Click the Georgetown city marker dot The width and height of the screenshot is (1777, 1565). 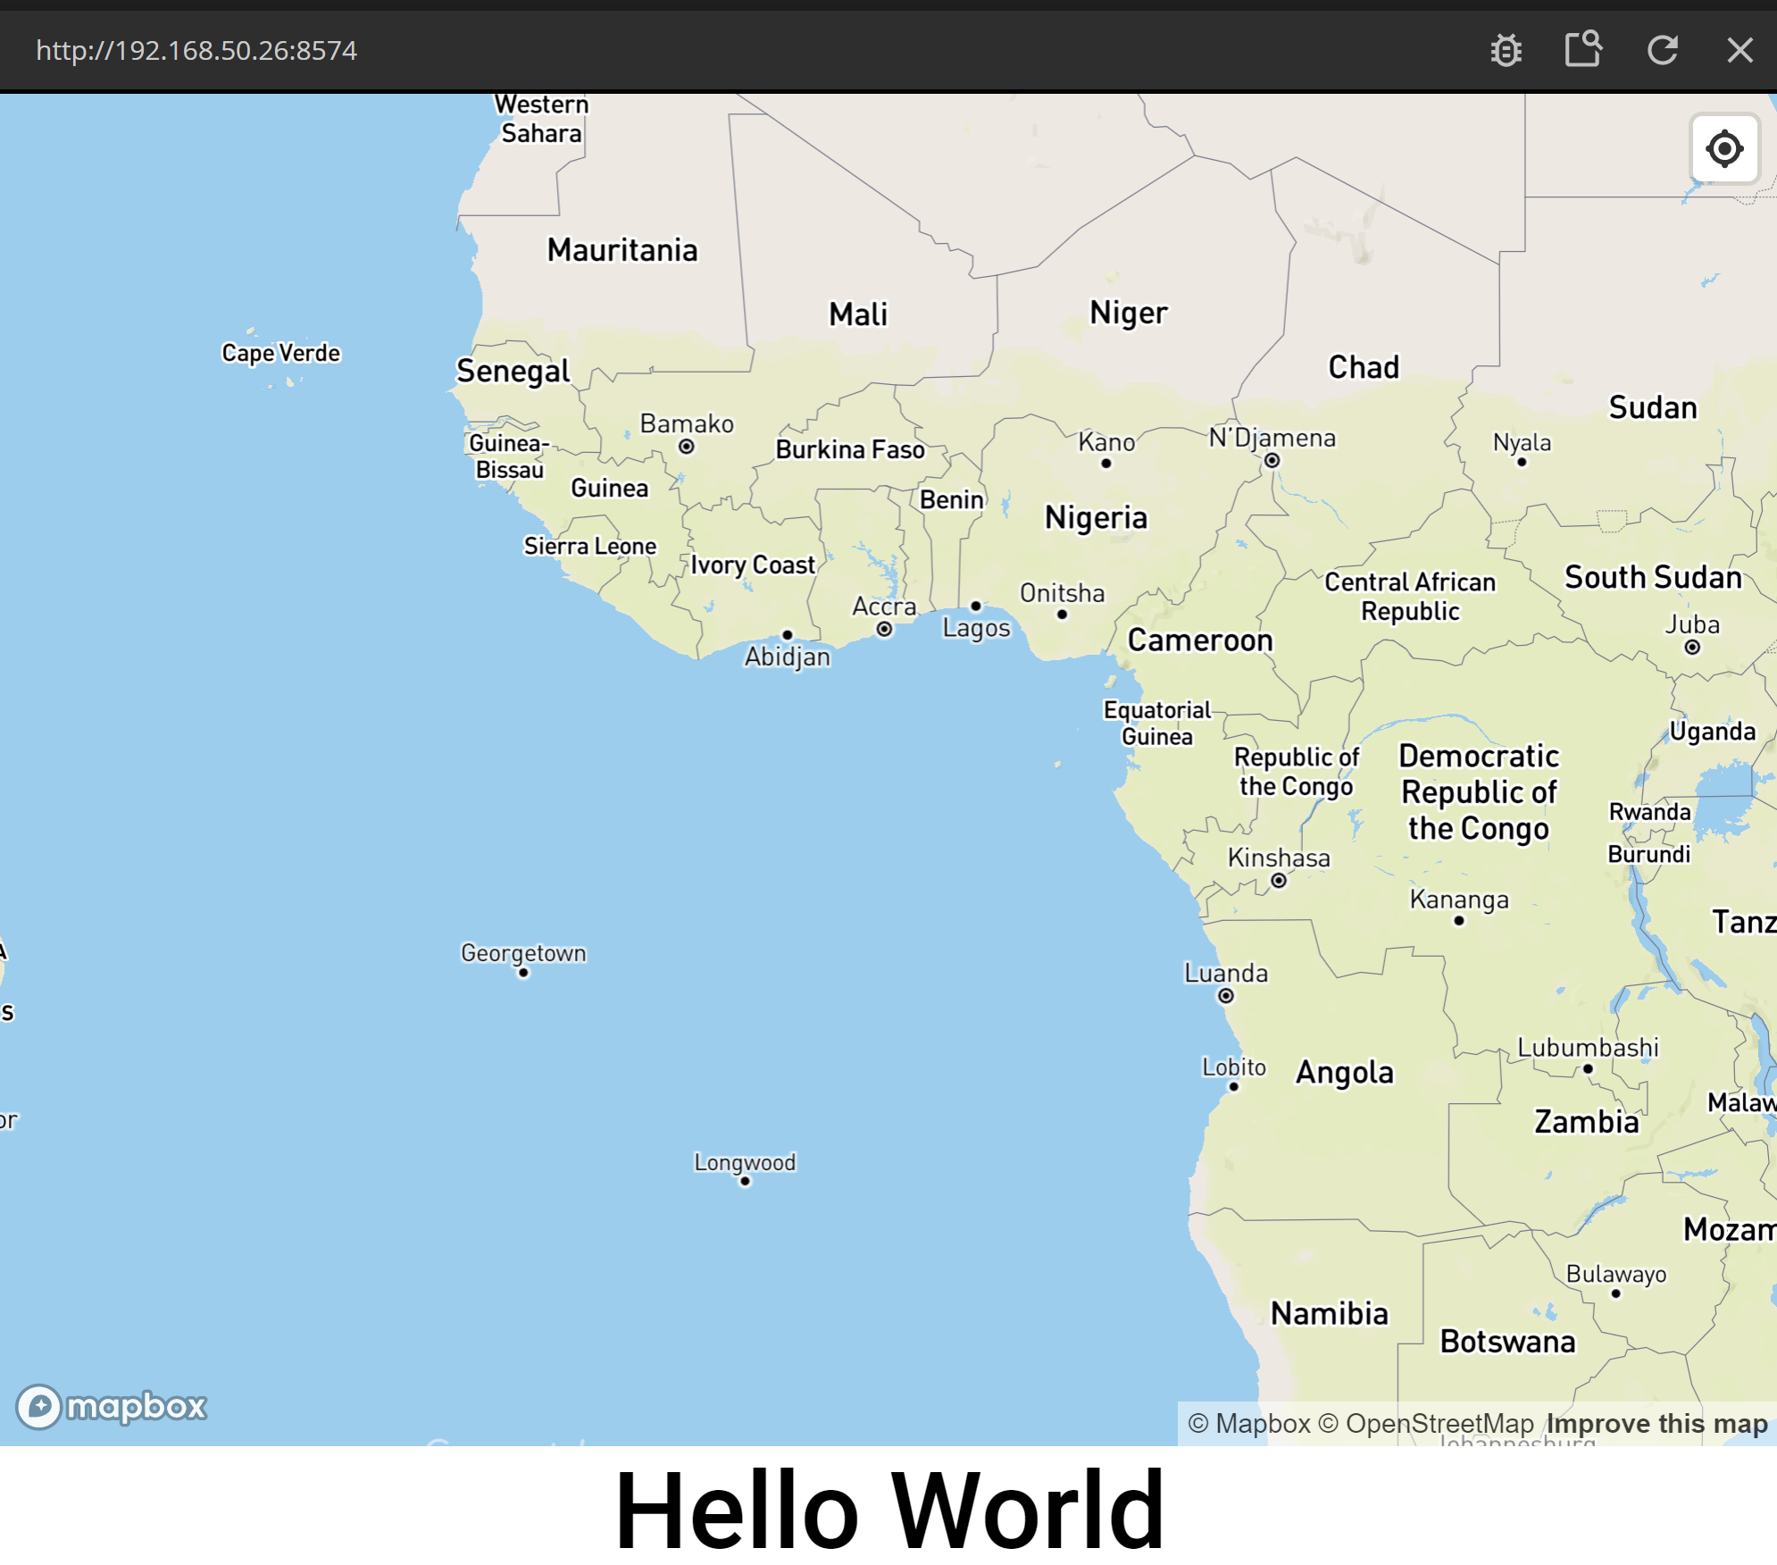pos(523,973)
